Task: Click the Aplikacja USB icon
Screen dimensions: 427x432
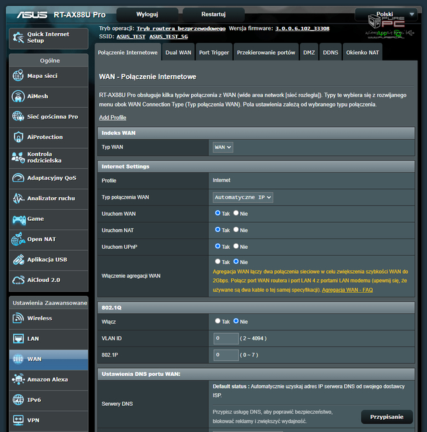Action: (x=18, y=259)
